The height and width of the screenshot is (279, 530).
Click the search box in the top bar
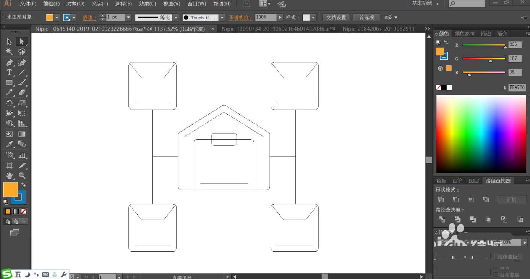pyautogui.click(x=467, y=3)
